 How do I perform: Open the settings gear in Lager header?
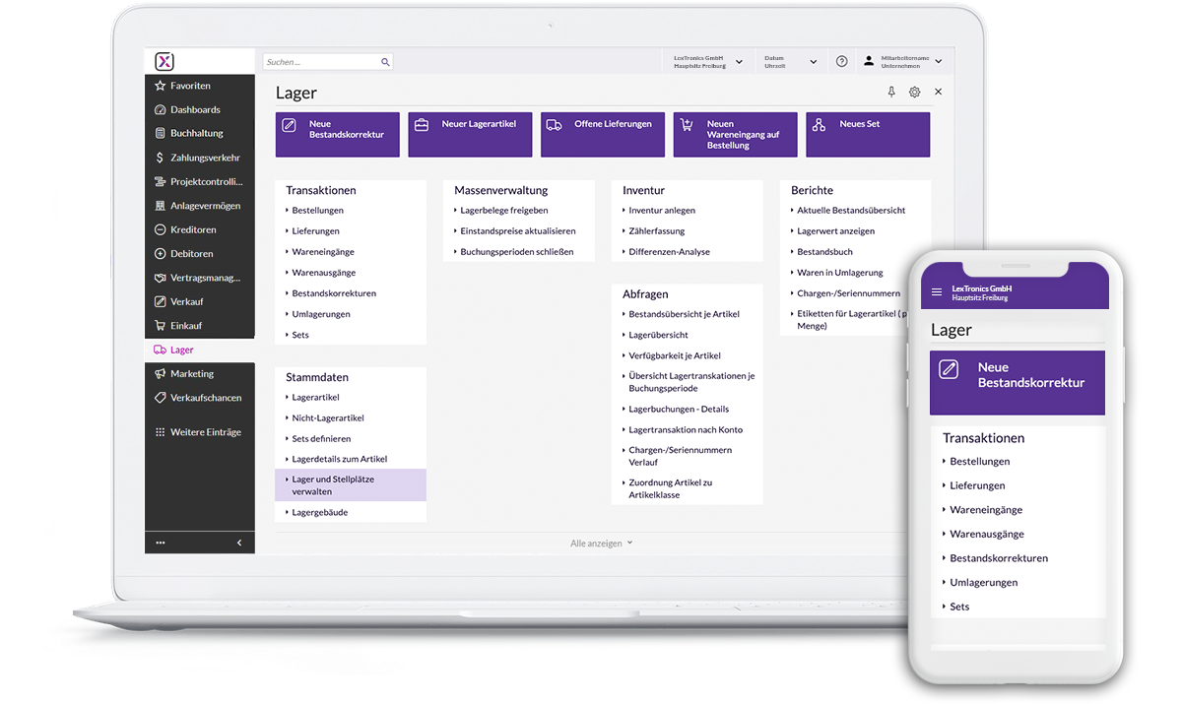pos(914,92)
